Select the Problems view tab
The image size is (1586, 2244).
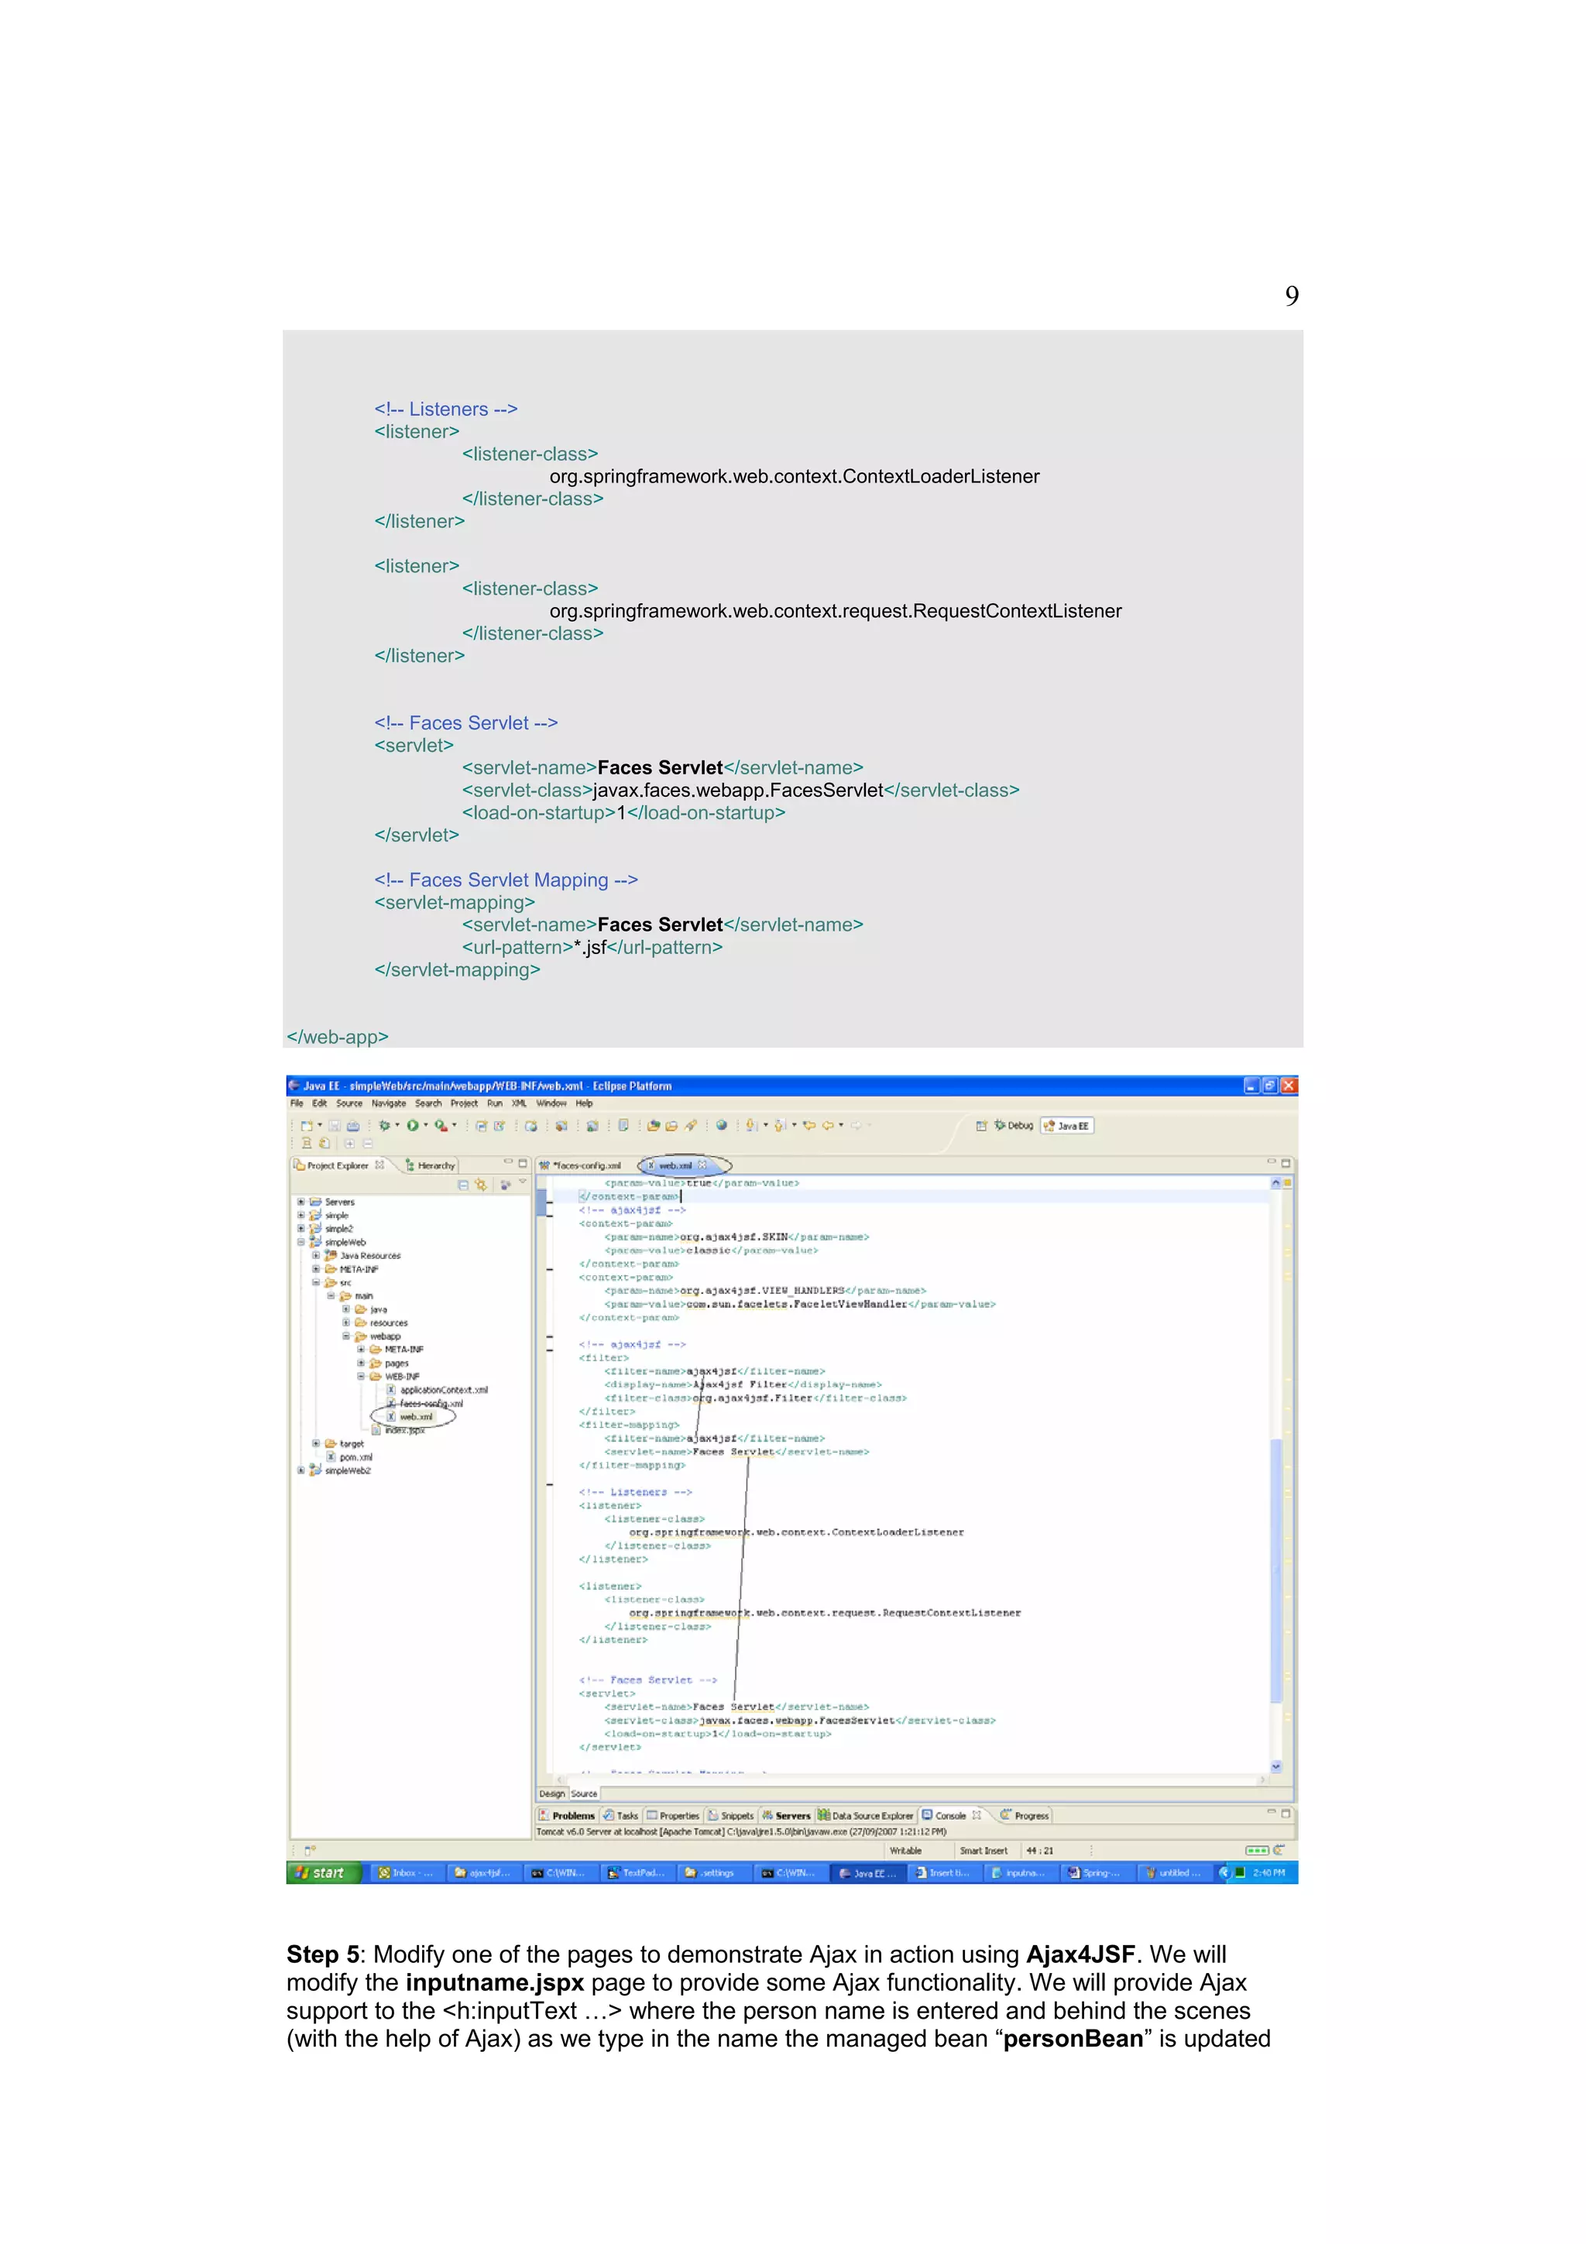[567, 1816]
